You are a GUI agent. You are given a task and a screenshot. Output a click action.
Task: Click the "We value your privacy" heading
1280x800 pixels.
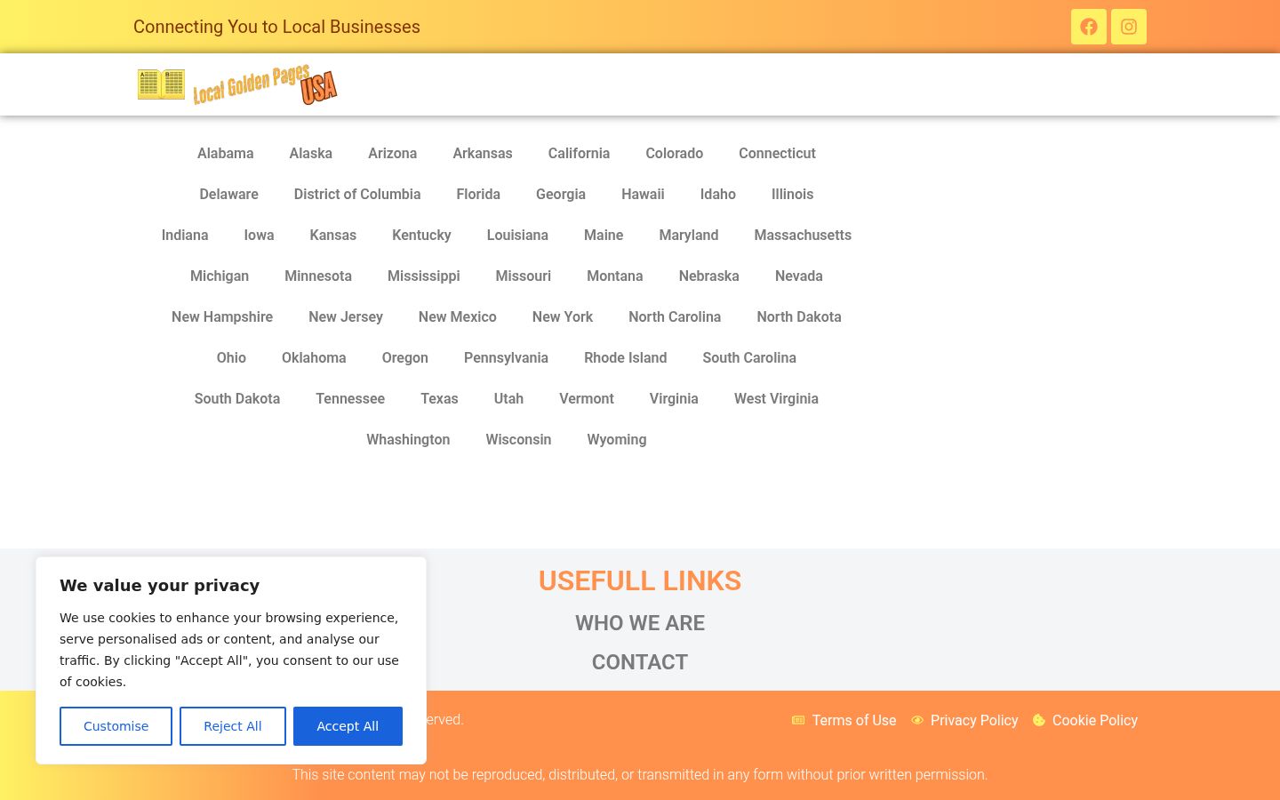(160, 585)
